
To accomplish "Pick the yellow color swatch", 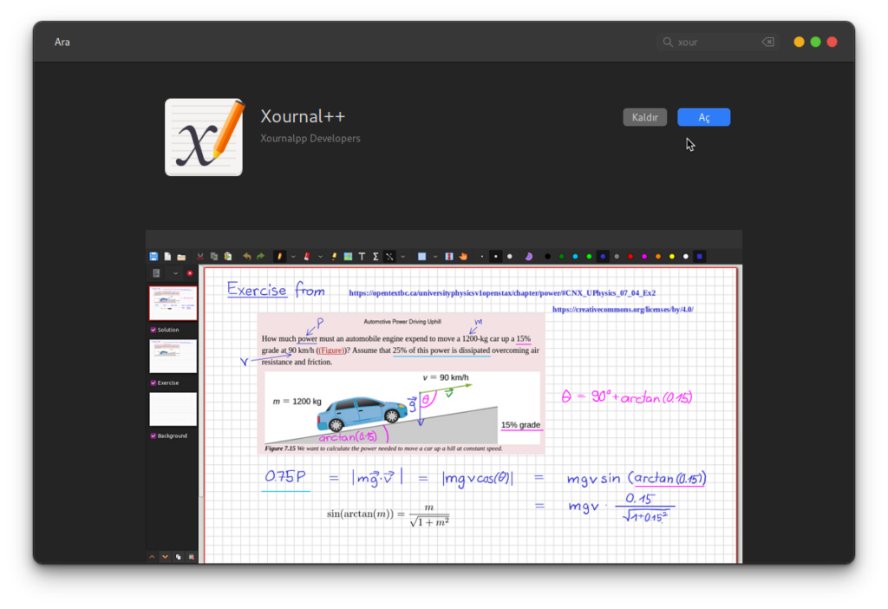I will point(672,257).
